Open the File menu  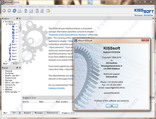[4, 6]
